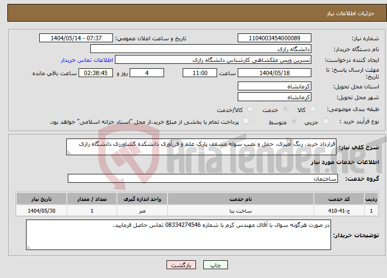Image resolution: width=387 pixels, height=278 pixels.
Task: Click the واحد اندازه گیری column header
Action: pyautogui.click(x=142, y=199)
